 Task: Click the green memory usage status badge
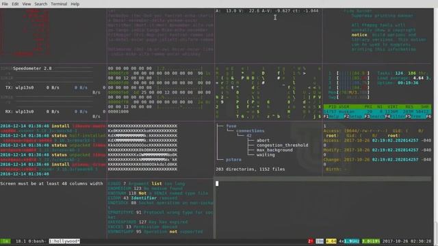371,241
